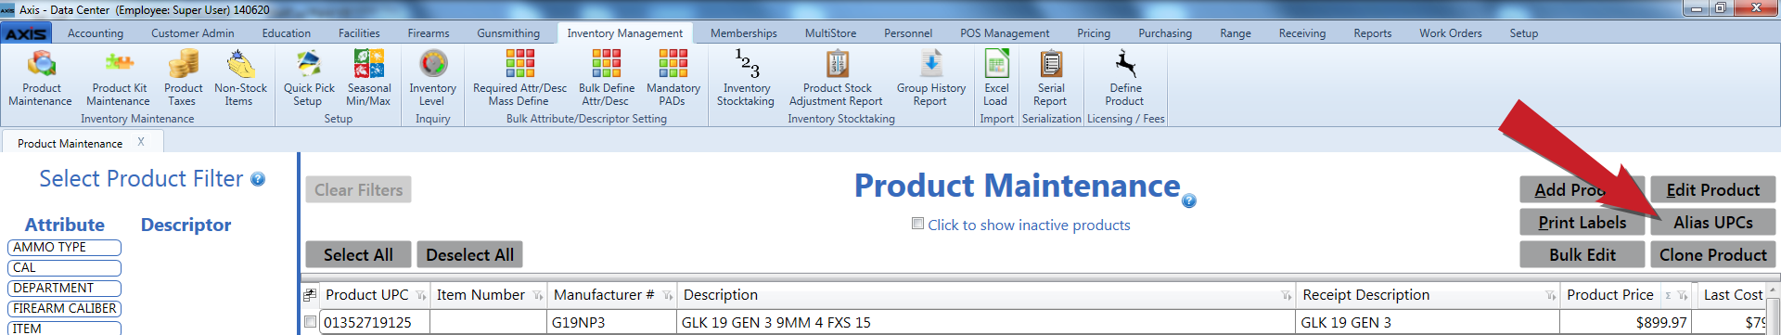The height and width of the screenshot is (335, 1781).
Task: Click the Select All button
Action: click(x=358, y=254)
